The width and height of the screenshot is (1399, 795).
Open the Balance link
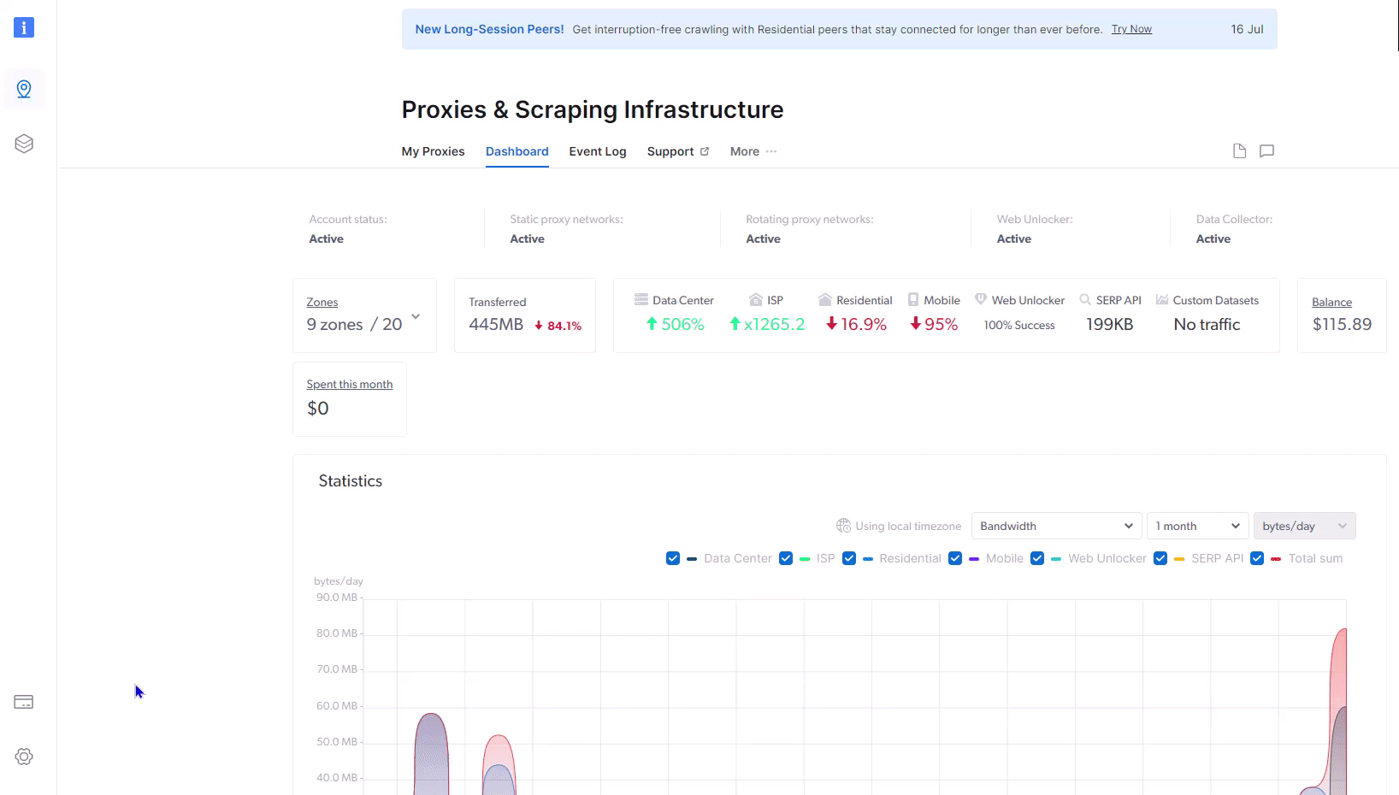click(1331, 303)
